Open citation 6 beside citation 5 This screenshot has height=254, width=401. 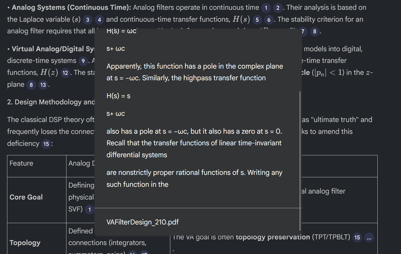click(x=269, y=20)
